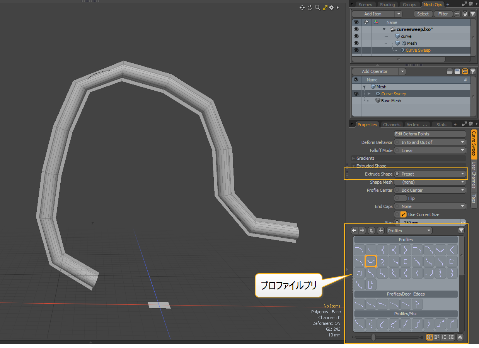The width and height of the screenshot is (479, 348).
Task: Click the viewport rotate view icon
Action: (310, 7)
